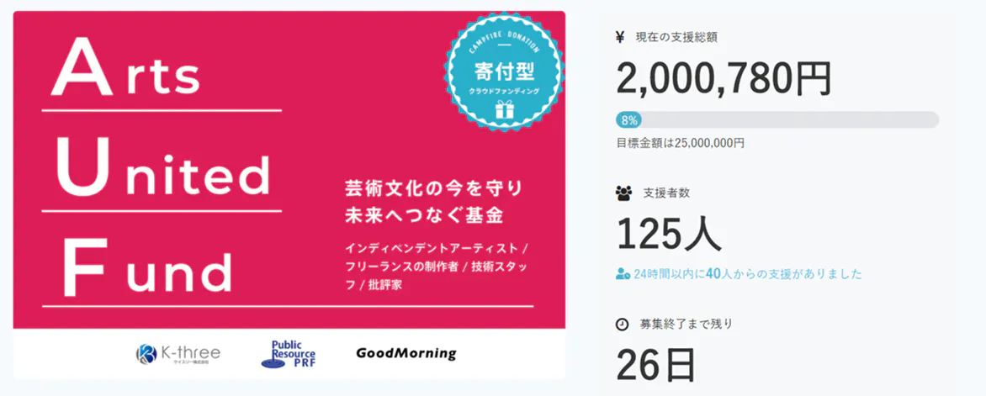986x396 pixels.
Task: Click the yen icon beside 現在の支援総額
Action: pos(620,36)
